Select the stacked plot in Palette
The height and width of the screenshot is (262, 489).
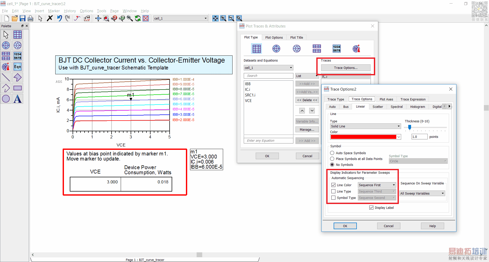[6, 56]
